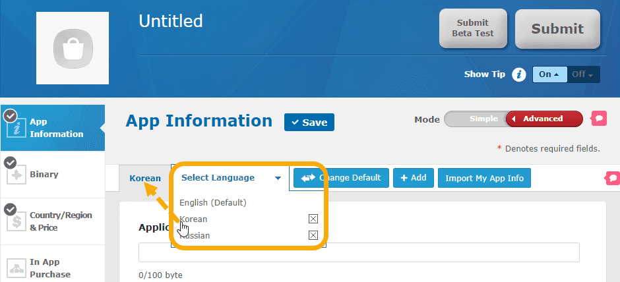Turn Show Tip Off
620x282 pixels.
[582, 74]
